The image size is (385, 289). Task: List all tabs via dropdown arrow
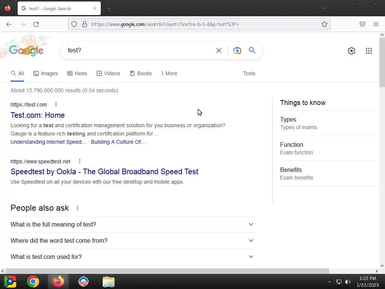(324, 8)
